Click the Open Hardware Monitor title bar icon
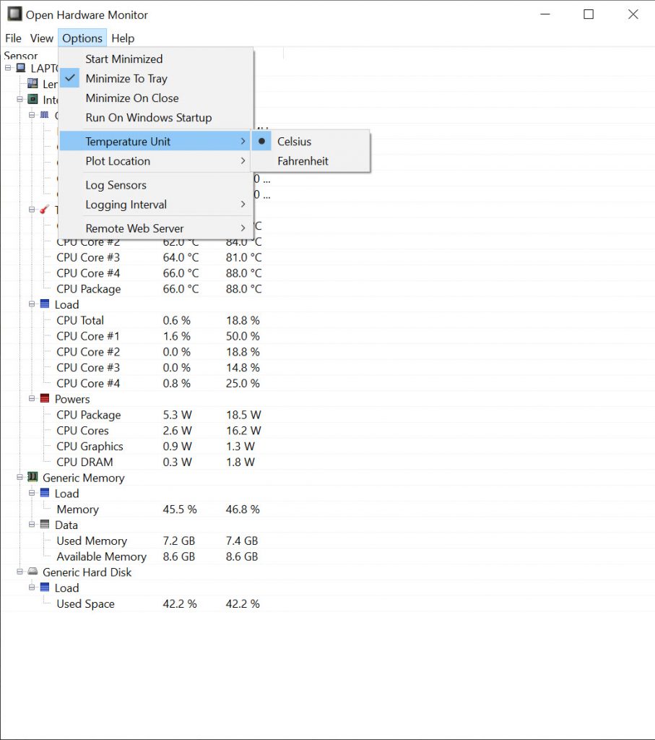This screenshot has height=740, width=655. (x=14, y=14)
